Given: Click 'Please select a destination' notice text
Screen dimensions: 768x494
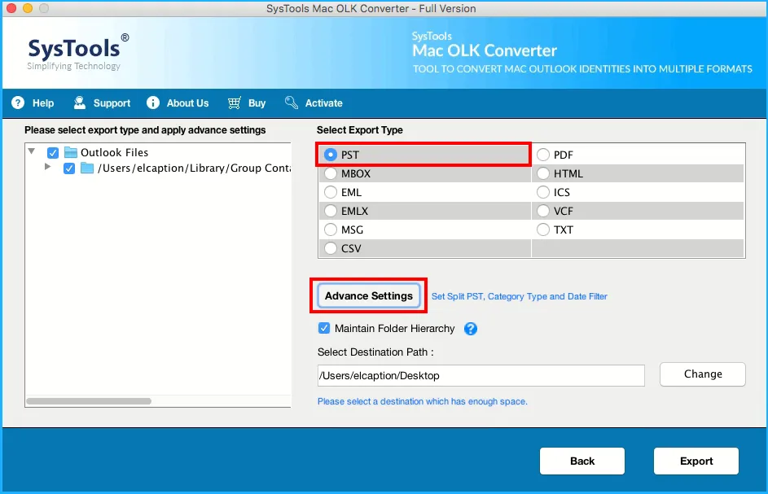Looking at the screenshot, I should (422, 401).
